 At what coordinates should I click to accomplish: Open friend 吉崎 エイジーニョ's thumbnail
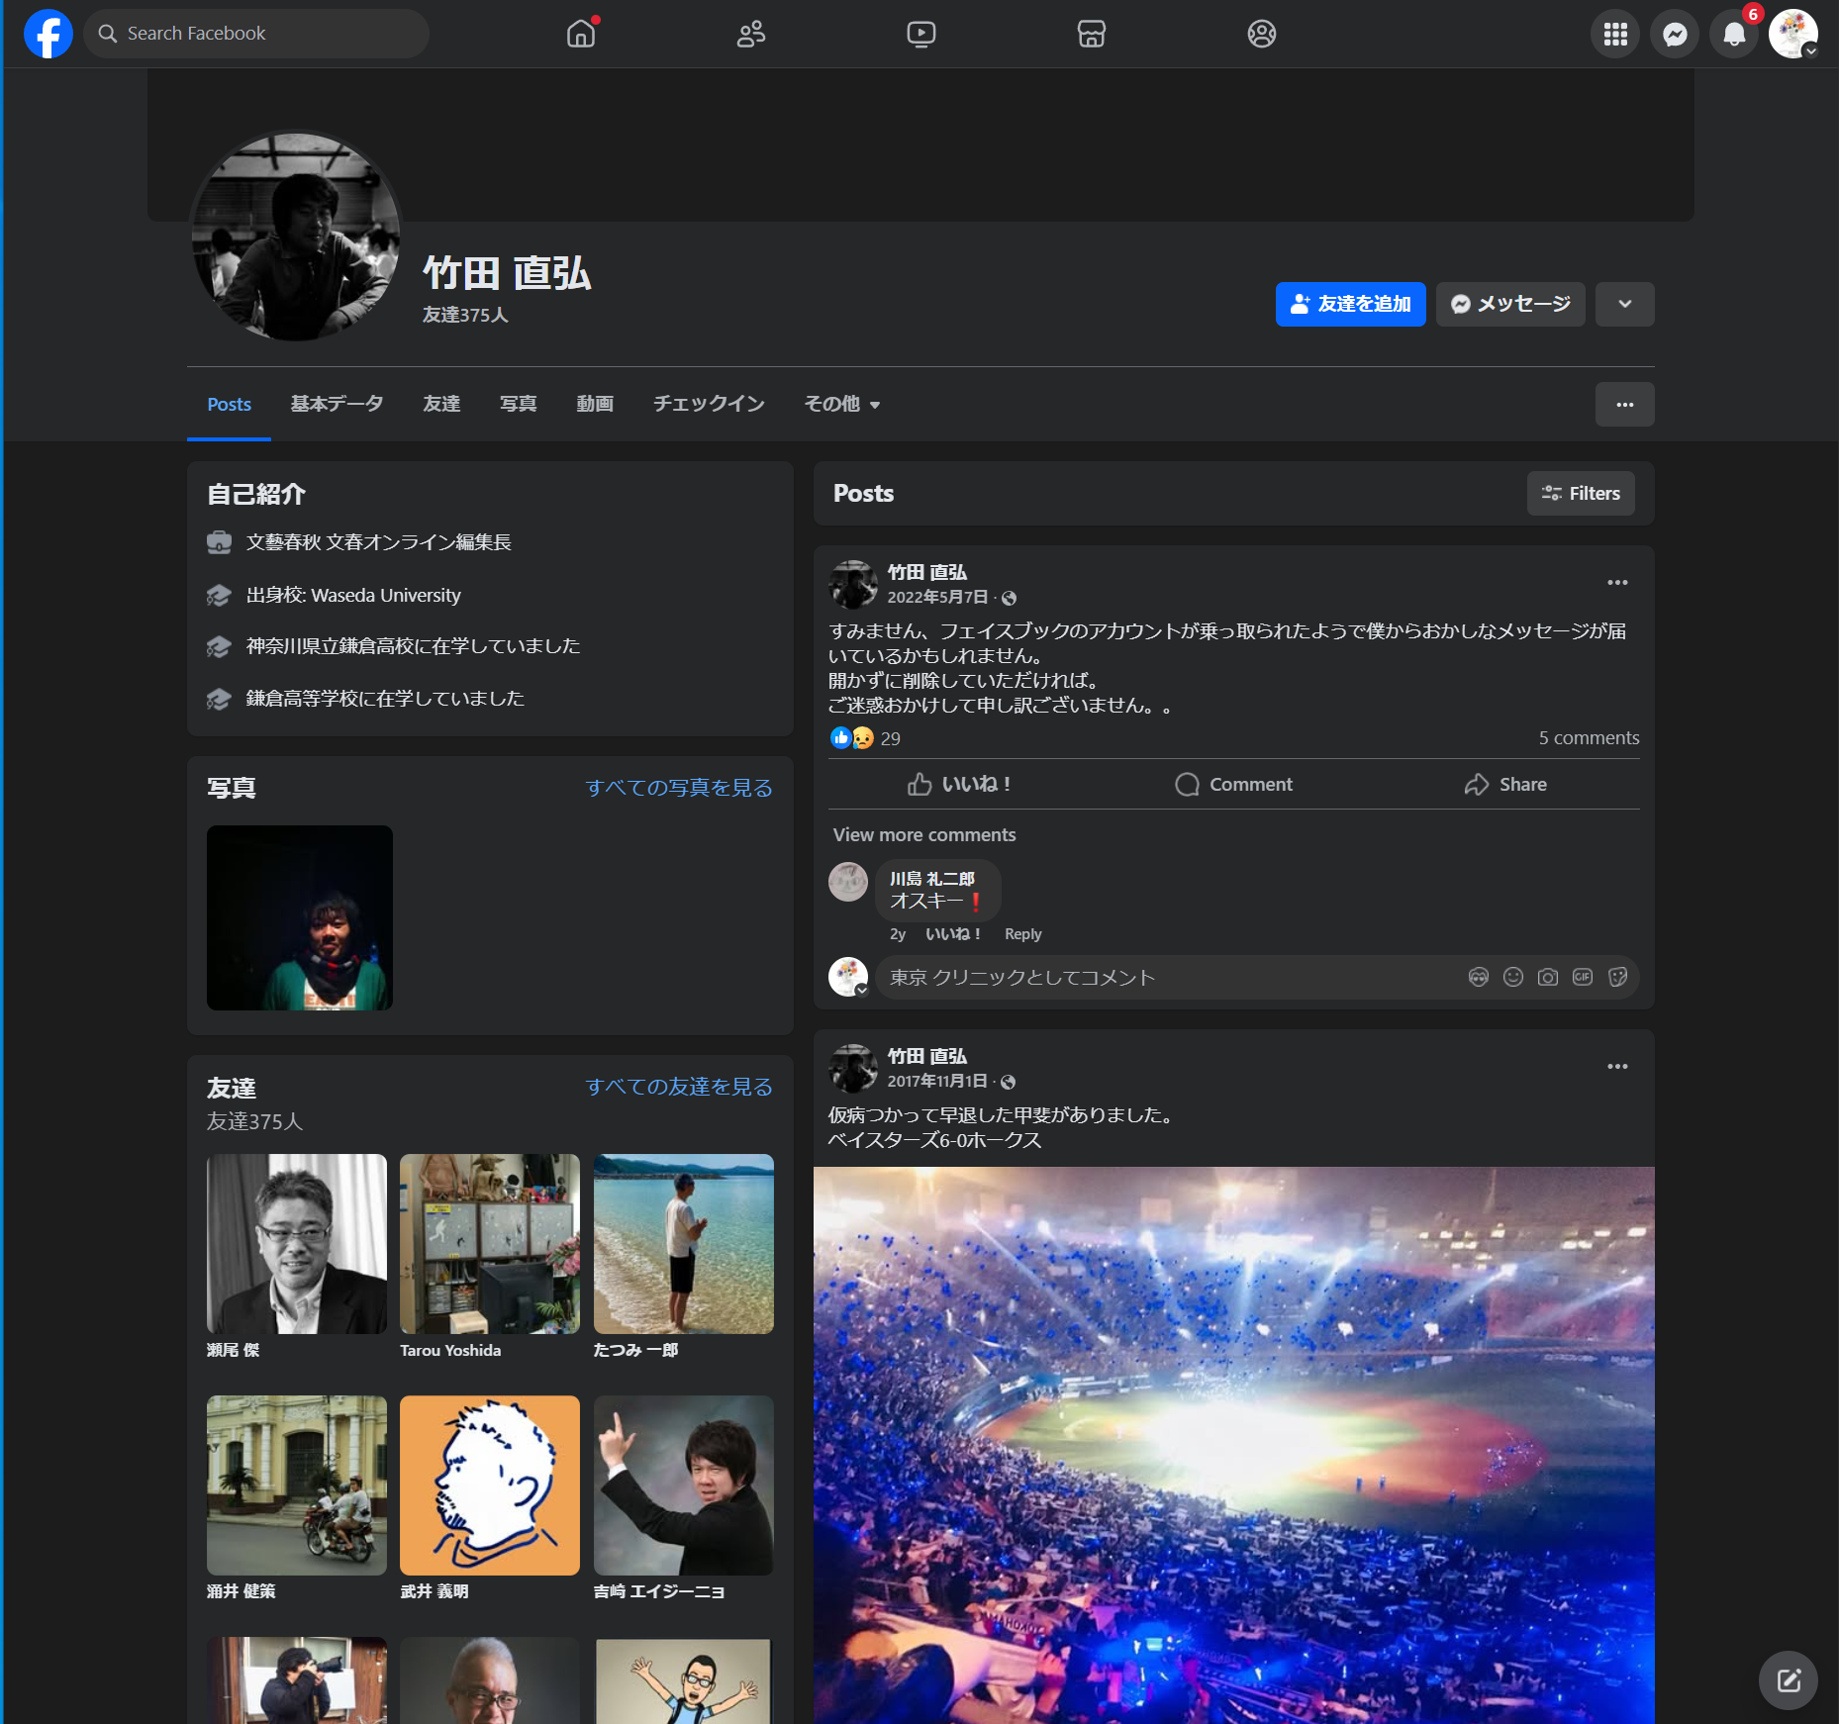[683, 1485]
